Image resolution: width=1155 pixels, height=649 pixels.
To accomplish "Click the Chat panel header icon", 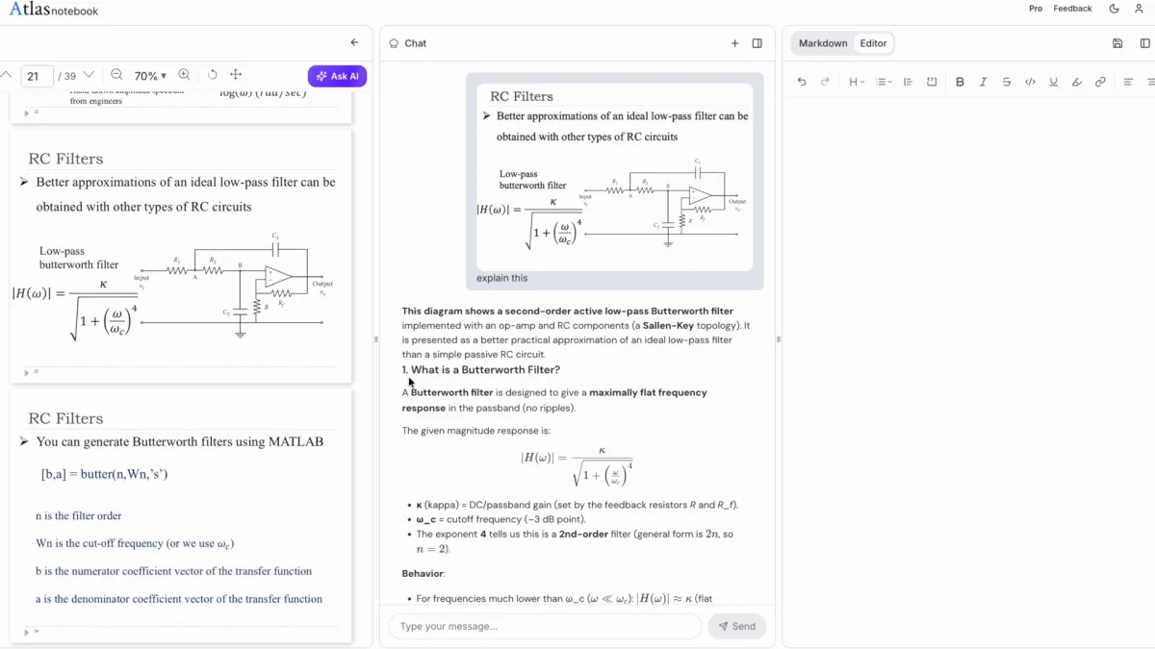I will [394, 43].
